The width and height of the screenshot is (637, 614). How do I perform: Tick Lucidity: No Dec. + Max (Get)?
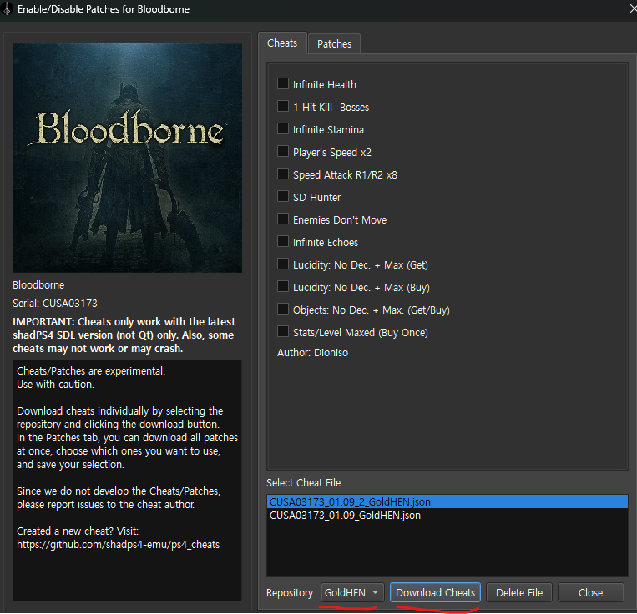(283, 264)
